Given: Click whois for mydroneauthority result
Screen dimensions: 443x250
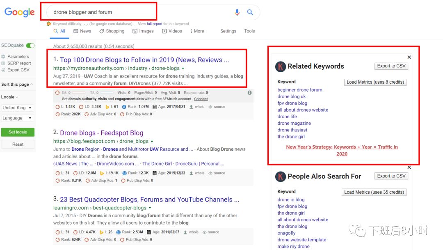Looking at the screenshot, I should (197, 107).
